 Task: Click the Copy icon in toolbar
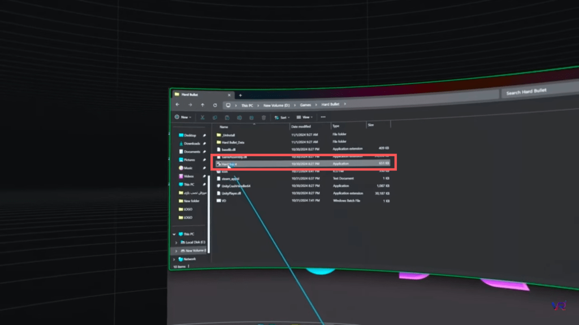point(214,117)
